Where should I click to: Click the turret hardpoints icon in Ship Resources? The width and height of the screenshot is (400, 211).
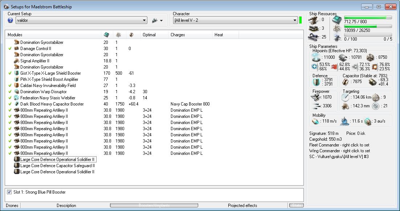(314, 20)
